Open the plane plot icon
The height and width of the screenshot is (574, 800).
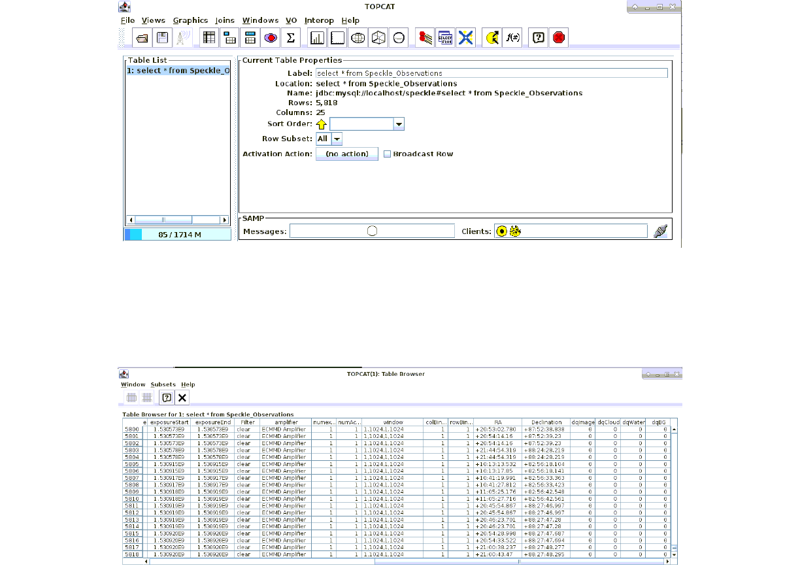338,38
